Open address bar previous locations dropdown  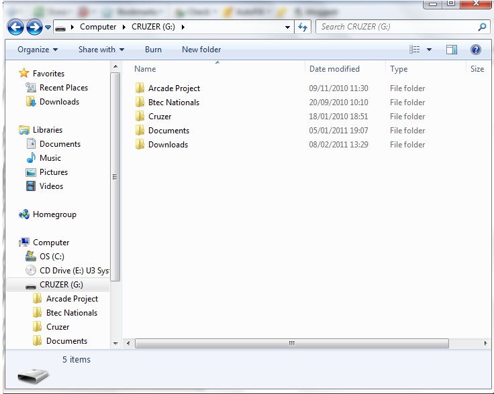tap(287, 27)
